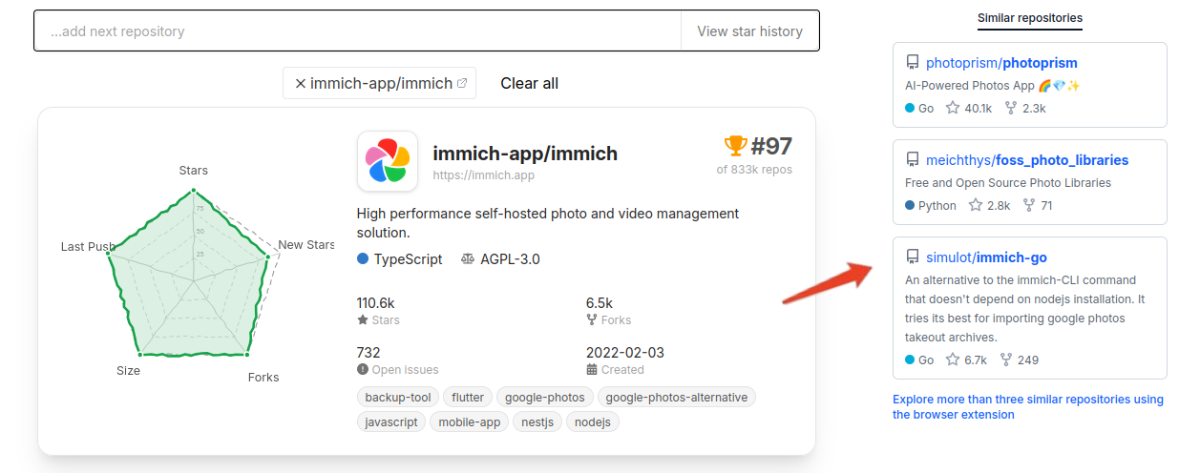The image size is (1200, 473).
Task: Click the calendar icon beside Created
Action: (592, 370)
